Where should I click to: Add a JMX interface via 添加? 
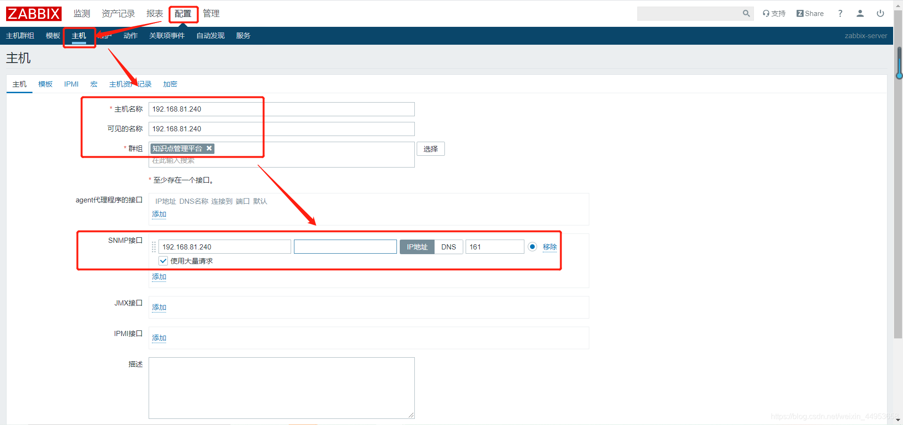159,307
